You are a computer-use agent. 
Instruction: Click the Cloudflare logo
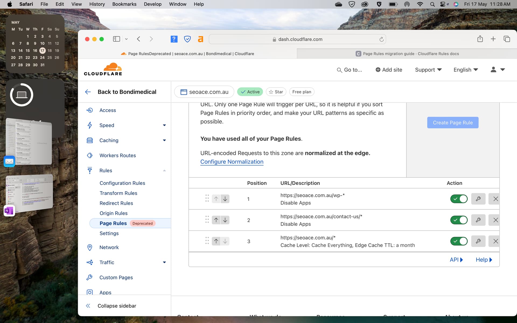pyautogui.click(x=103, y=69)
